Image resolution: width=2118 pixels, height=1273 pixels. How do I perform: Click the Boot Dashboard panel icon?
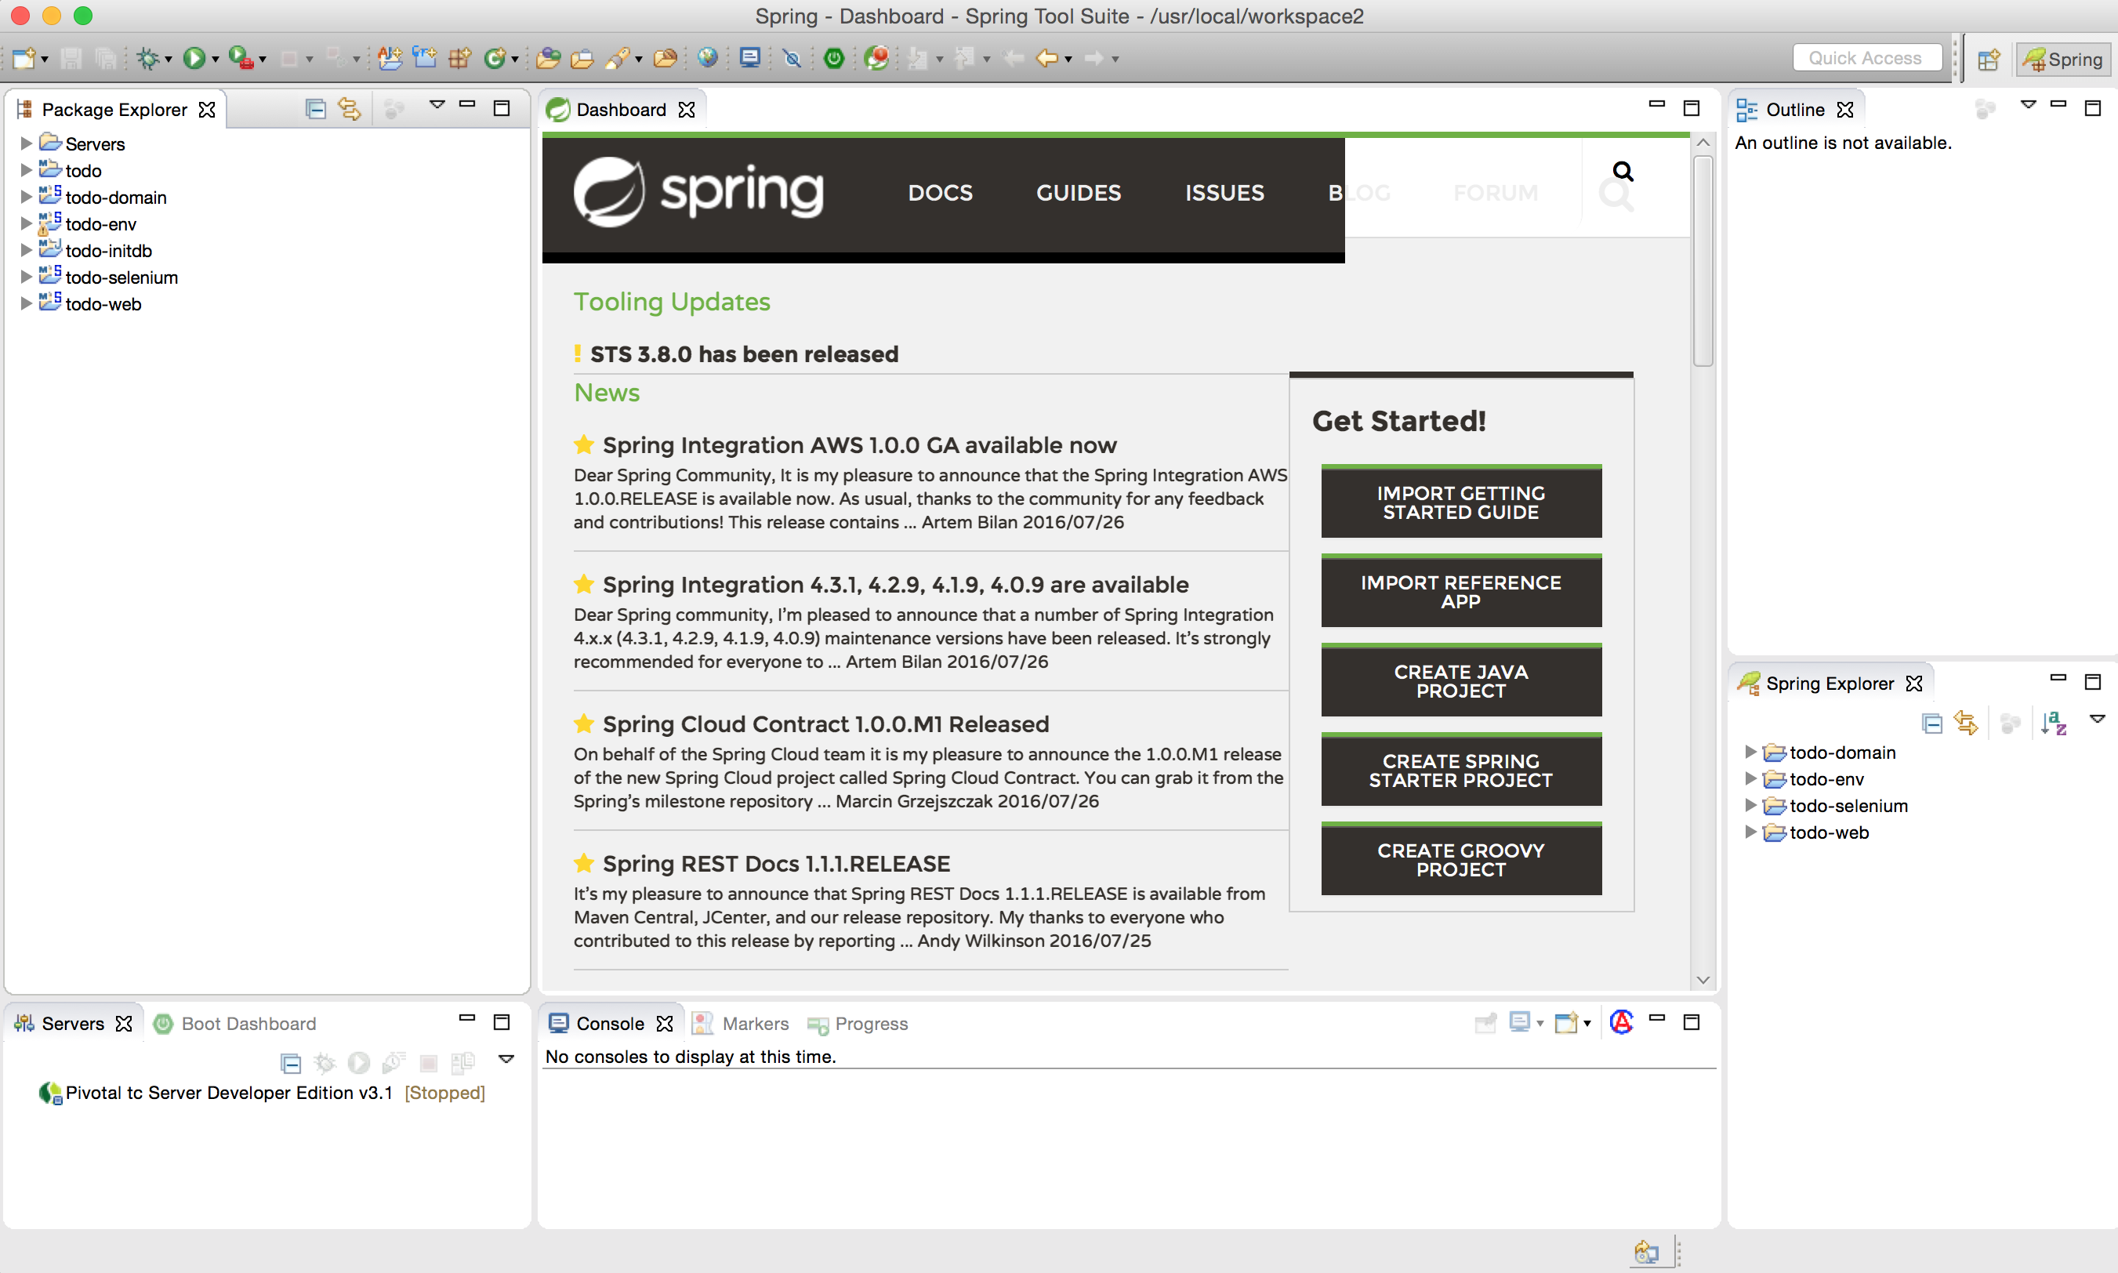(163, 1023)
